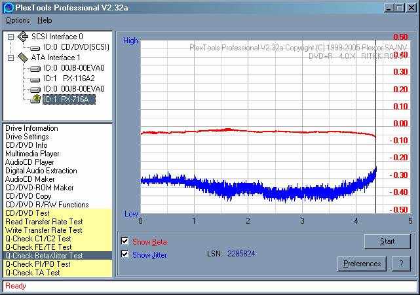Uncheck the Show Beta checkbox
The height and width of the screenshot is (295, 420).
coord(125,241)
